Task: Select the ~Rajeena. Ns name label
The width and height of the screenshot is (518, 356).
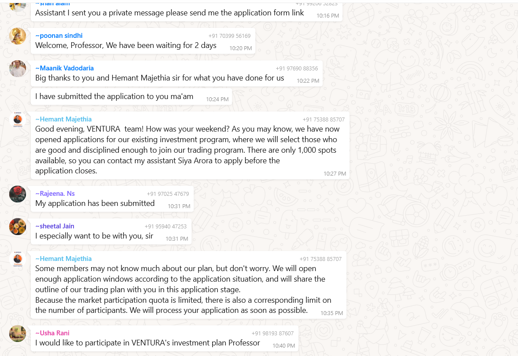Action: tap(55, 194)
